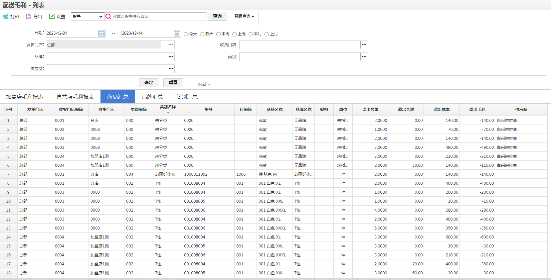Click the 导出 label
Viewport: 551px width, 280px height.
pyautogui.click(x=38, y=17)
